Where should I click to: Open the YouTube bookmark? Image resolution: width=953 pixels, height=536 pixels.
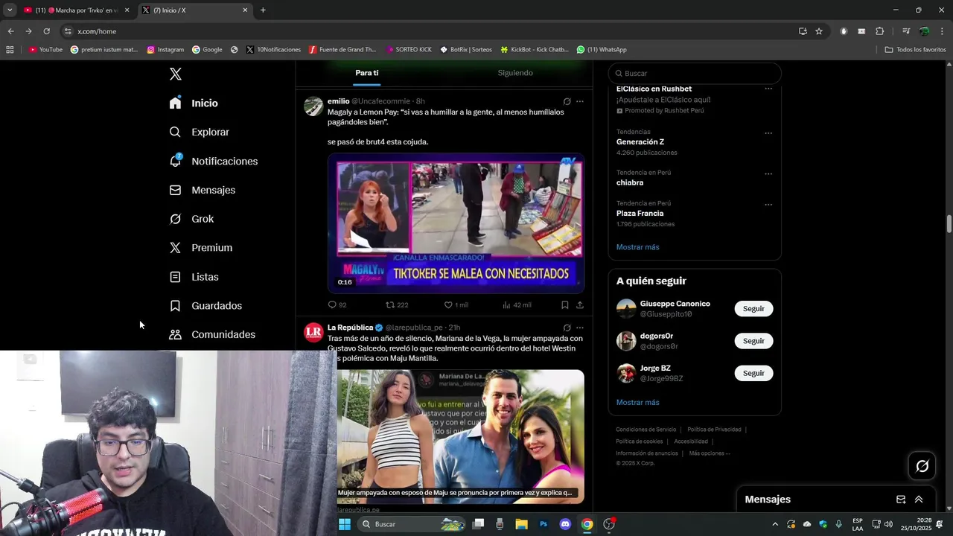pyautogui.click(x=45, y=50)
